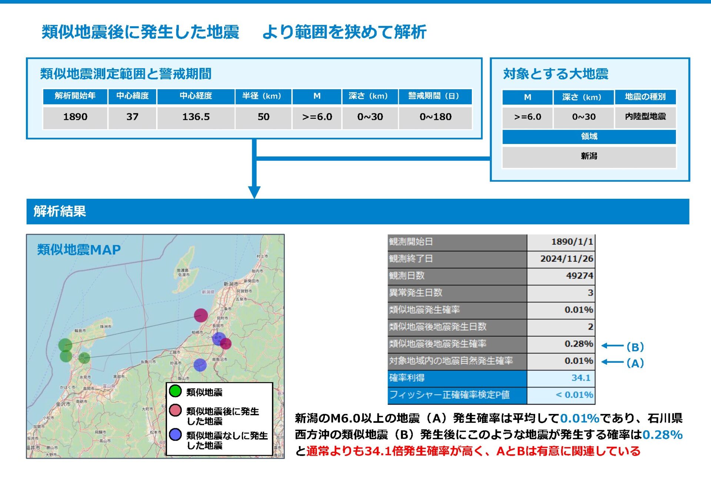Select the heading 対象とする大地震
711x492 pixels.
click(x=555, y=74)
